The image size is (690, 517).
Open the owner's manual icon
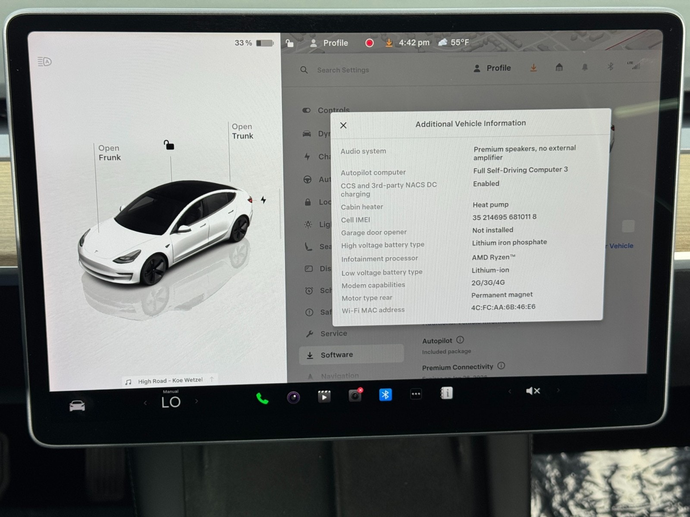click(x=446, y=393)
